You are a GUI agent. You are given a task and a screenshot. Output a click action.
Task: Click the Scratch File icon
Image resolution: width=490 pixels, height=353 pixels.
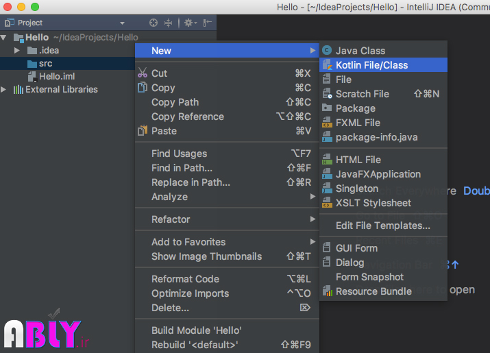pyautogui.click(x=327, y=93)
